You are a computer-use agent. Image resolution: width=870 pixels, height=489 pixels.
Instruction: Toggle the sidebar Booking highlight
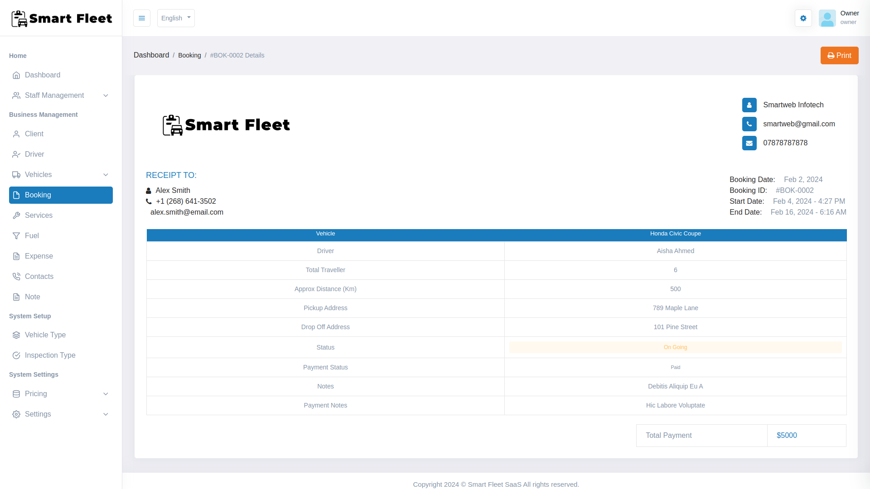[61, 195]
